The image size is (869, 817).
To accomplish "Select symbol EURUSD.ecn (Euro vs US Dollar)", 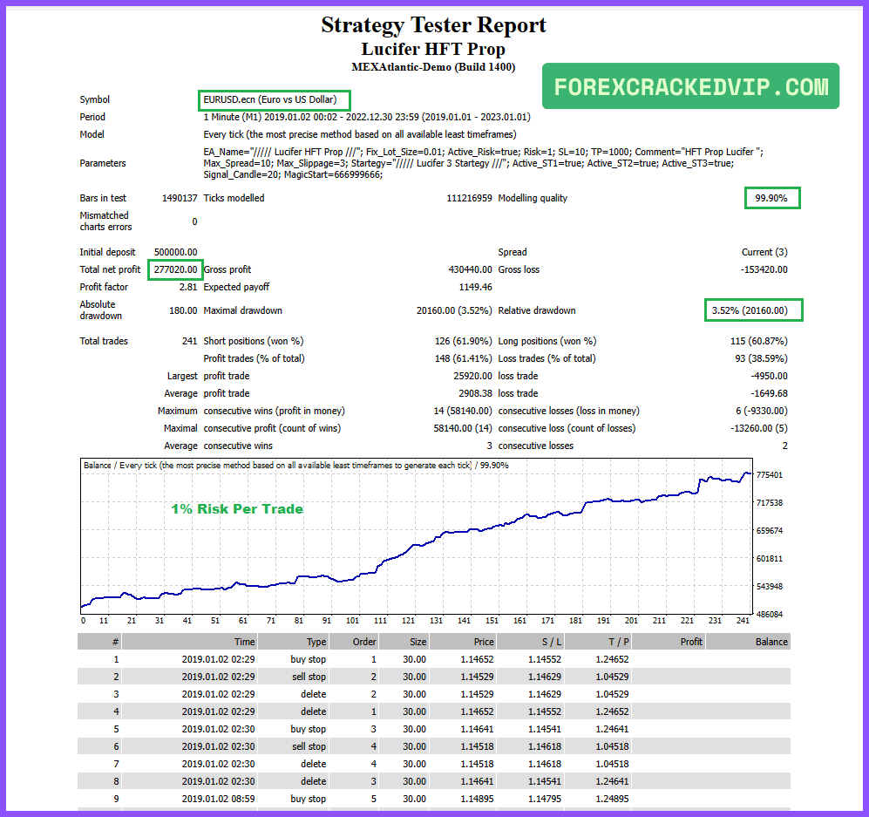I will [270, 99].
